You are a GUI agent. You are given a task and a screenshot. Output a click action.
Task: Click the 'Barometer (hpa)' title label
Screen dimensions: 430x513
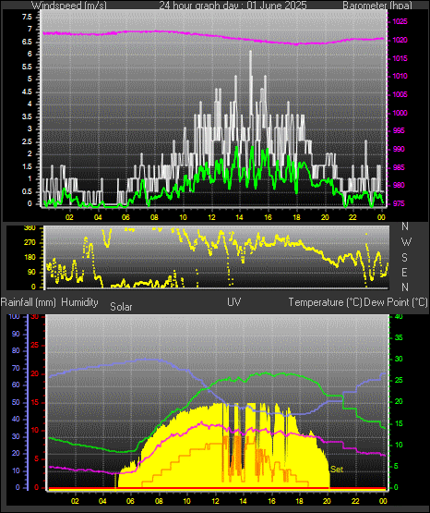click(377, 5)
